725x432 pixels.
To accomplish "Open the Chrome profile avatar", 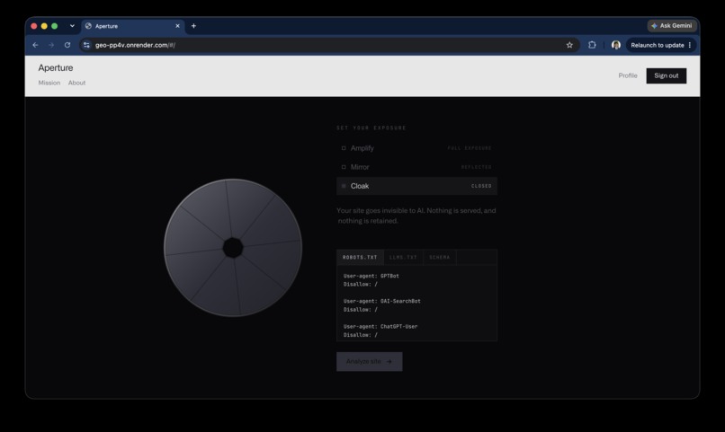I will coord(616,45).
